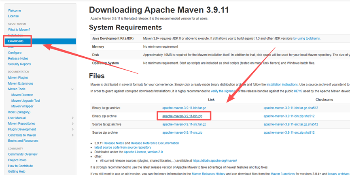
Task: Open the Release Reference Documentation link
Action: point(155,143)
